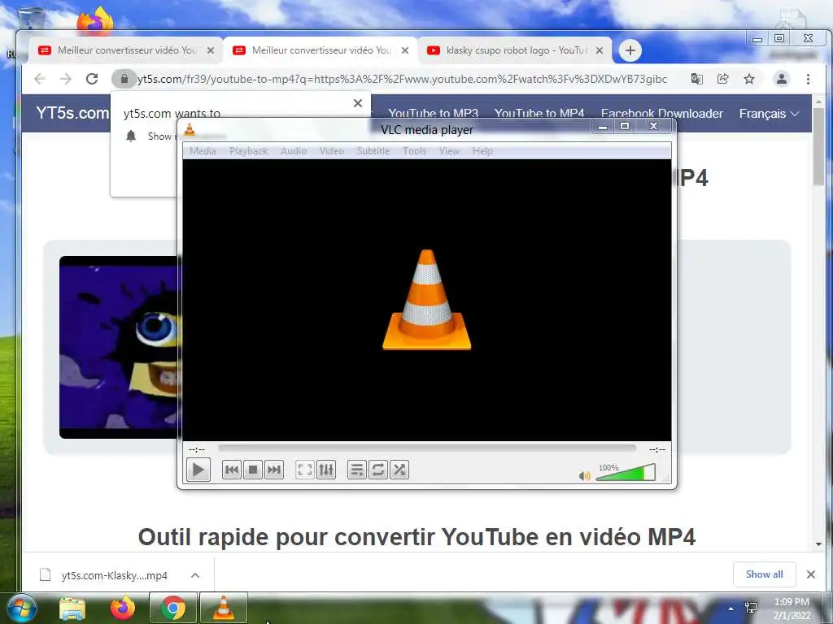Viewport: 833px width, 624px height.
Task: Adjust the VLC volume slider
Action: point(626,472)
